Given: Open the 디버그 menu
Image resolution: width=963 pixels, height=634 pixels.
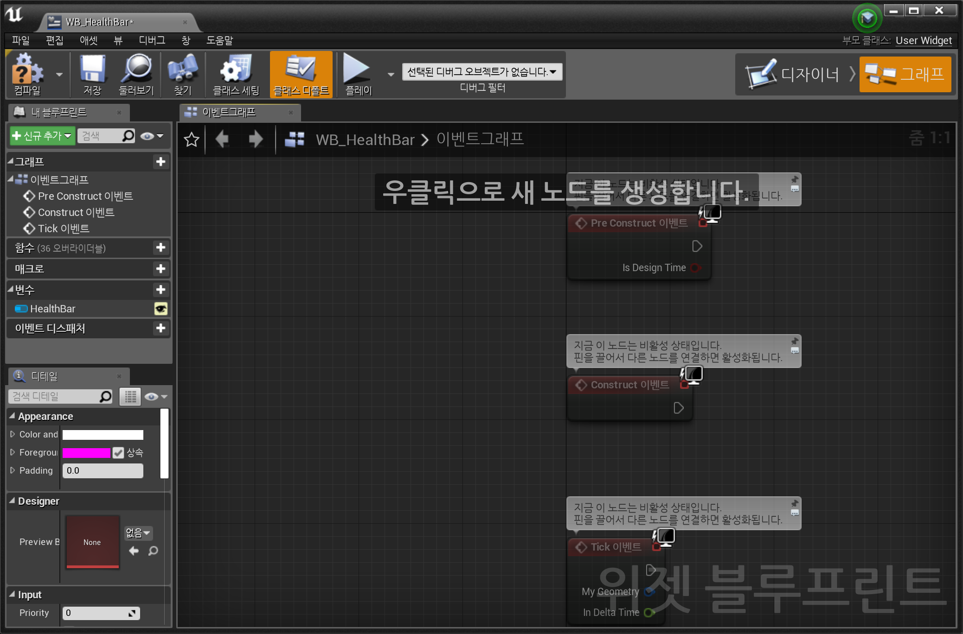Looking at the screenshot, I should click(x=152, y=40).
